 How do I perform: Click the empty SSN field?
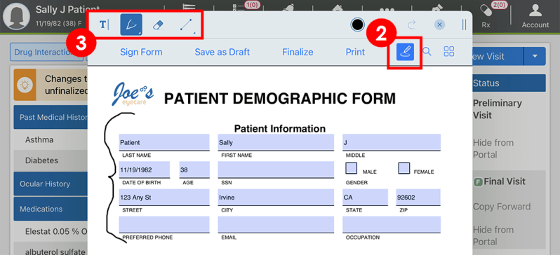[276, 170]
